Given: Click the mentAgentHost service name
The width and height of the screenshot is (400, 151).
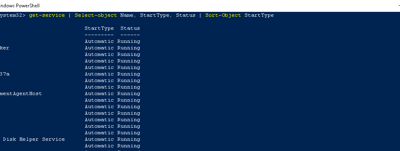Looking at the screenshot, I should point(21,93).
